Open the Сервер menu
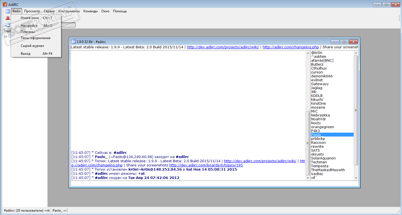The height and width of the screenshot is (215, 402). pos(49,11)
